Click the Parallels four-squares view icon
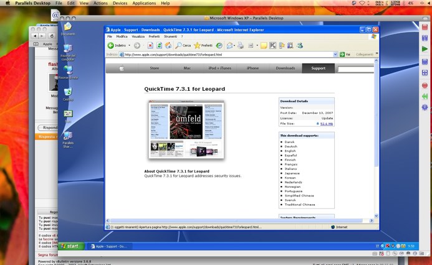This screenshot has width=432, height=265. 425,73
